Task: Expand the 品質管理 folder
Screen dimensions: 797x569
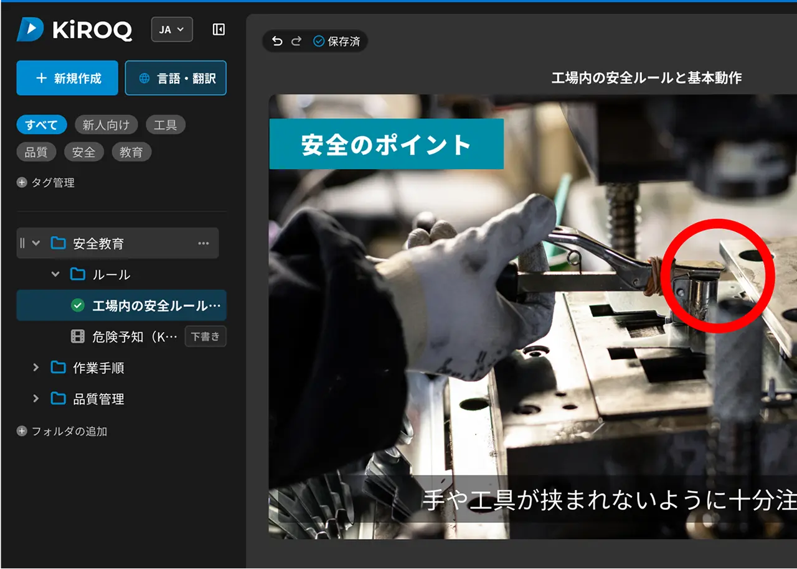Action: tap(36, 399)
